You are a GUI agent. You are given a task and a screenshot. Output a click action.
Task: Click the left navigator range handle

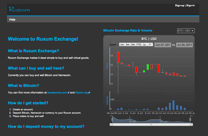[x=112, y=119]
